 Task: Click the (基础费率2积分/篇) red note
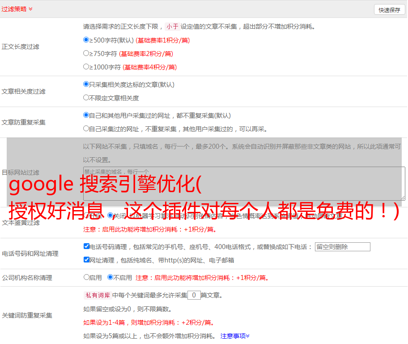click(x=146, y=54)
